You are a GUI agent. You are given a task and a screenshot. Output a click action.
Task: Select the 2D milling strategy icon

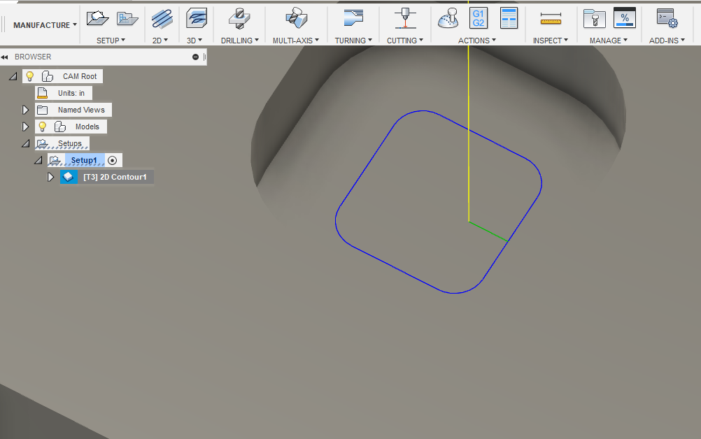[x=162, y=17]
